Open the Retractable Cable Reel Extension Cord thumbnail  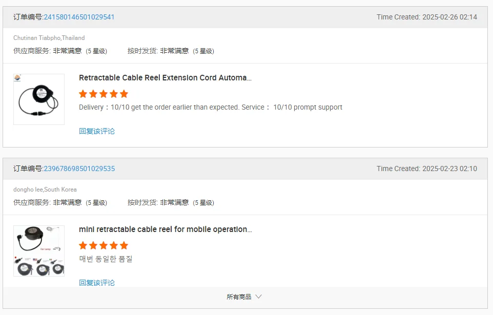point(39,99)
